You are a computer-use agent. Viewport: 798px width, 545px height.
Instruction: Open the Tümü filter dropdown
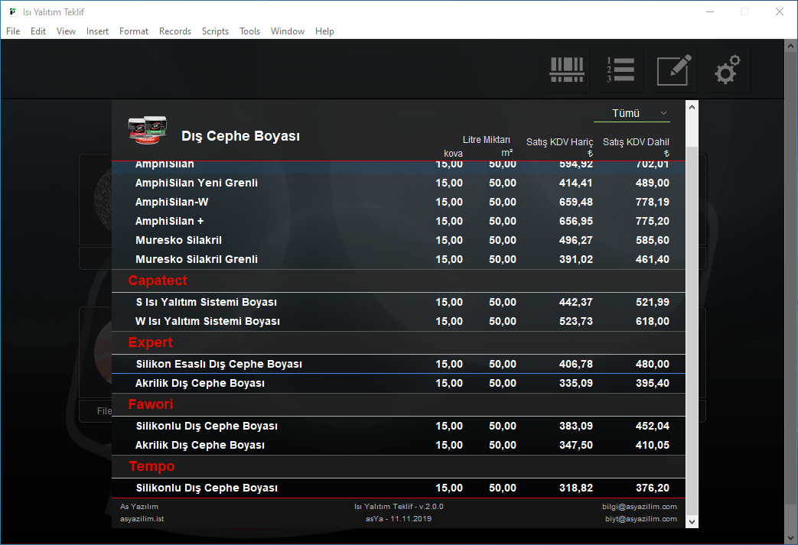(x=631, y=113)
